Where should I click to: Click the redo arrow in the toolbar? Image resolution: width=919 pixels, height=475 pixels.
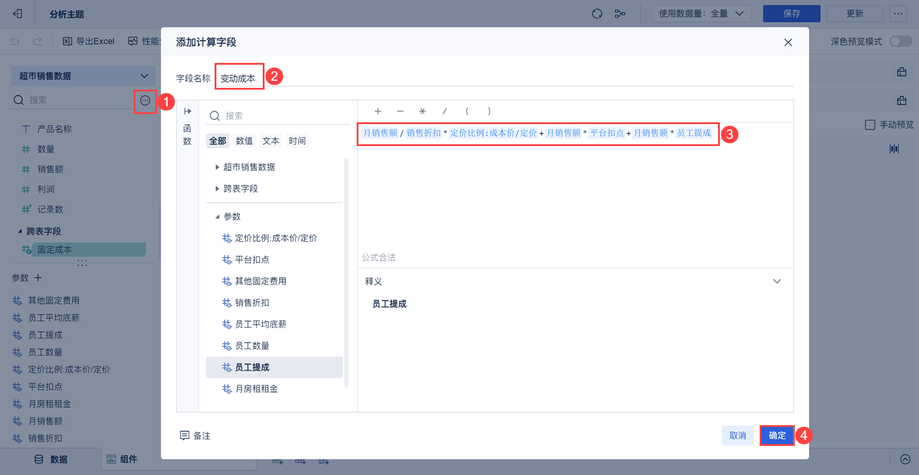[37, 42]
